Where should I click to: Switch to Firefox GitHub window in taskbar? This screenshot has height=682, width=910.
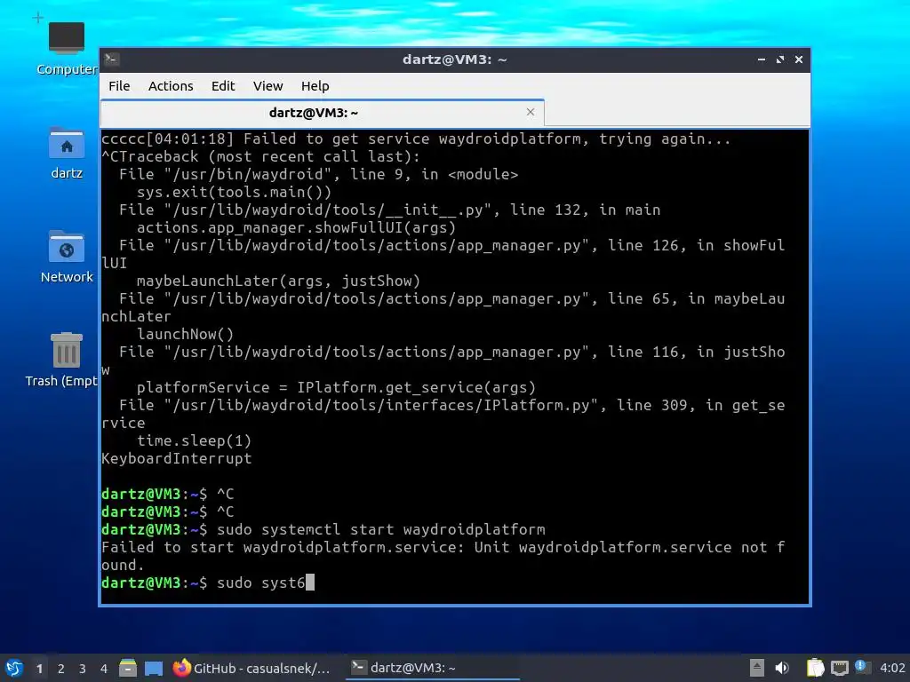click(252, 668)
